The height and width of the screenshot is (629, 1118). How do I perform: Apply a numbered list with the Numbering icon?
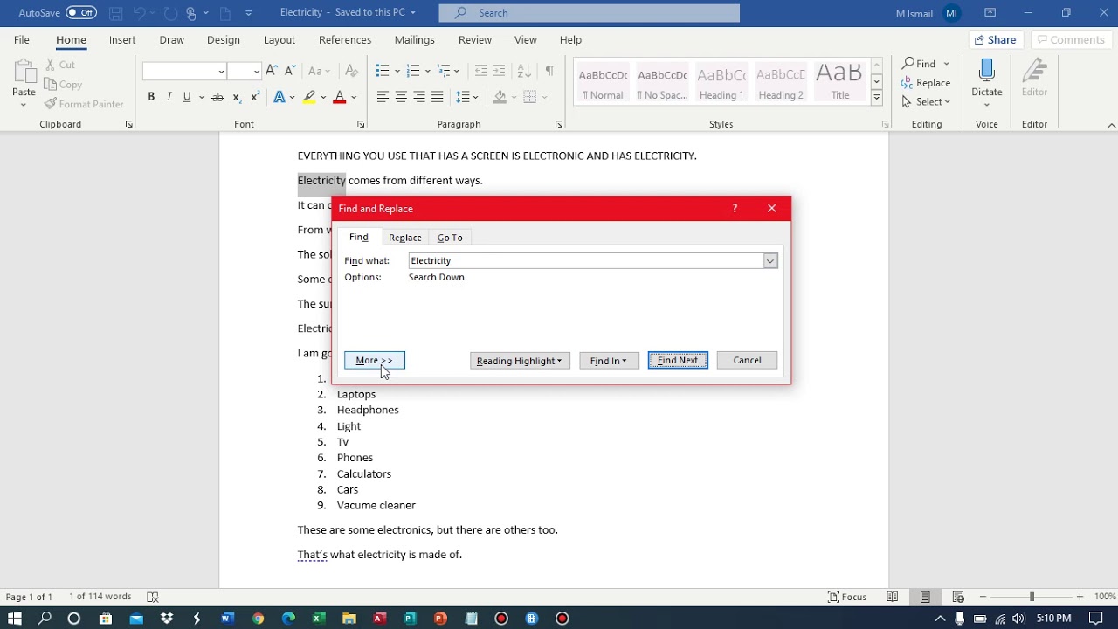(413, 71)
